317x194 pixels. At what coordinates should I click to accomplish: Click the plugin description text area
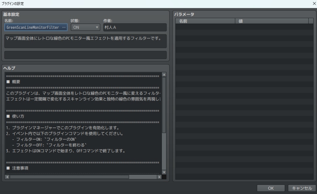[x=85, y=42]
